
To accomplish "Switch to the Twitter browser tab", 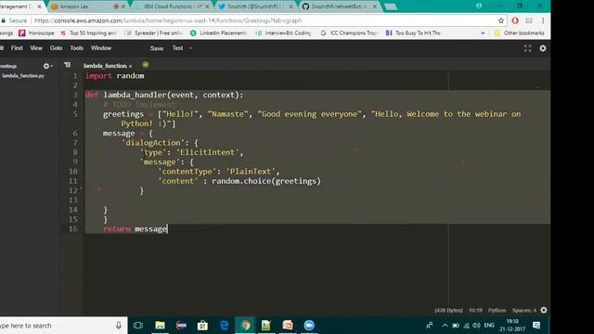I will pos(256,6).
